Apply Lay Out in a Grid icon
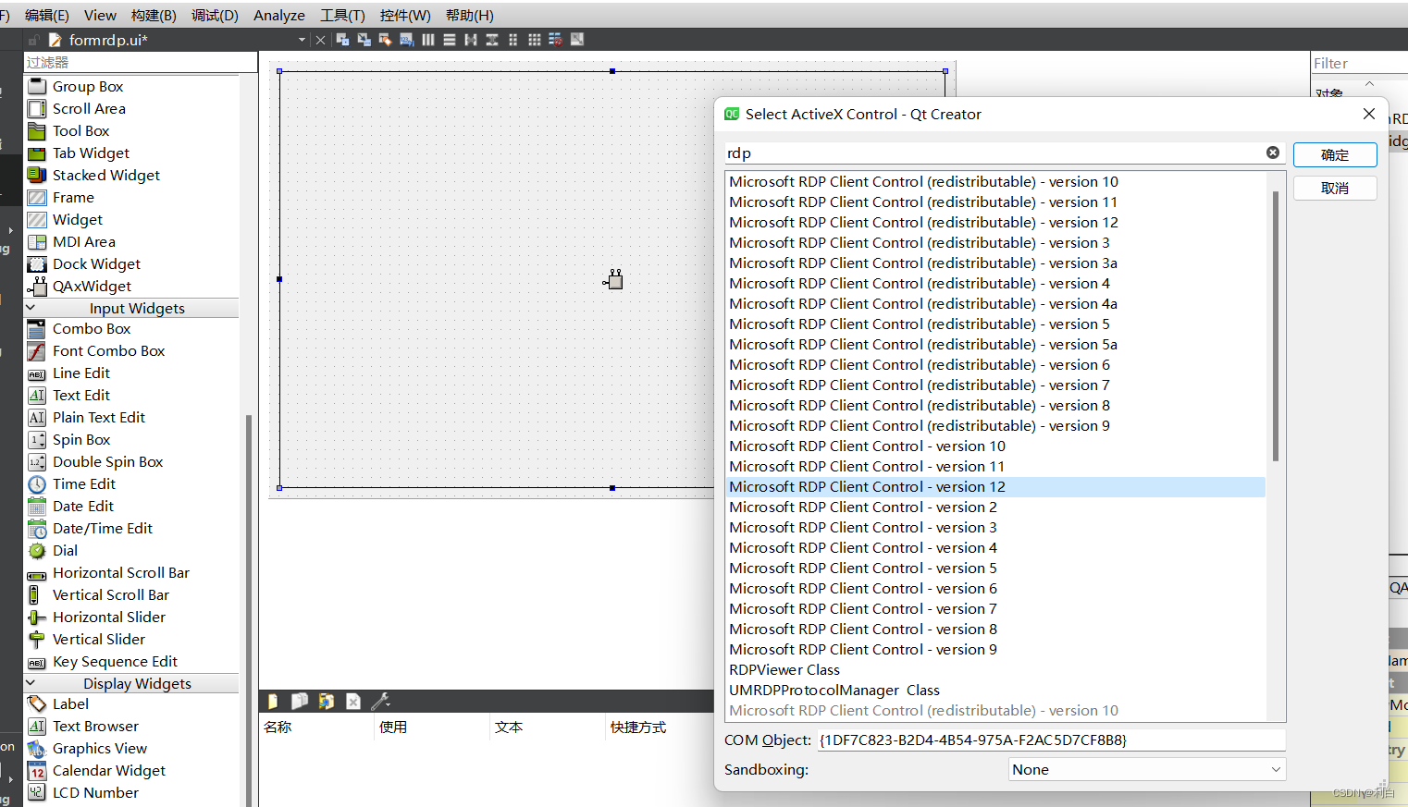This screenshot has width=1408, height=807. click(535, 40)
